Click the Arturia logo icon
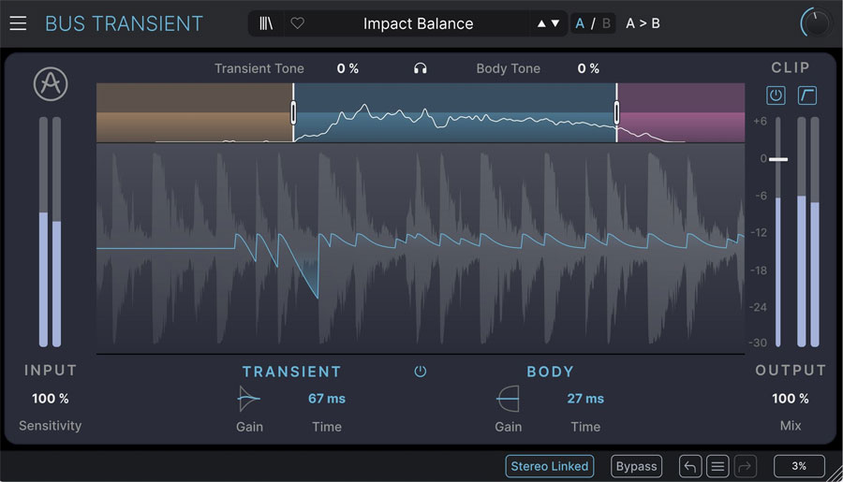 (x=51, y=84)
